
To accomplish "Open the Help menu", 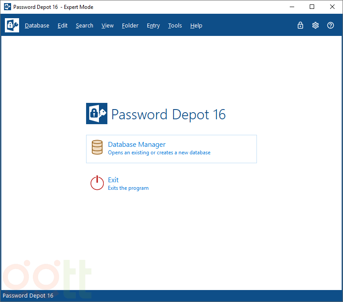I will tap(196, 26).
